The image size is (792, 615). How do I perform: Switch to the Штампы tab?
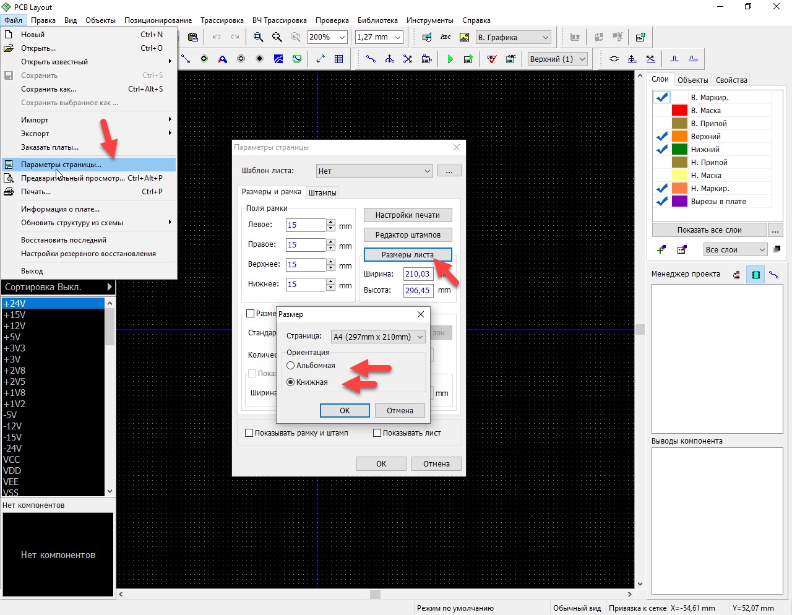322,192
